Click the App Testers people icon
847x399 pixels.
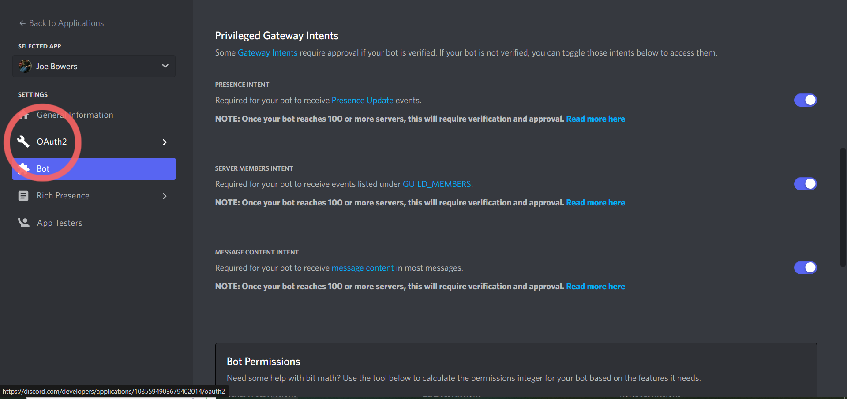pos(23,223)
